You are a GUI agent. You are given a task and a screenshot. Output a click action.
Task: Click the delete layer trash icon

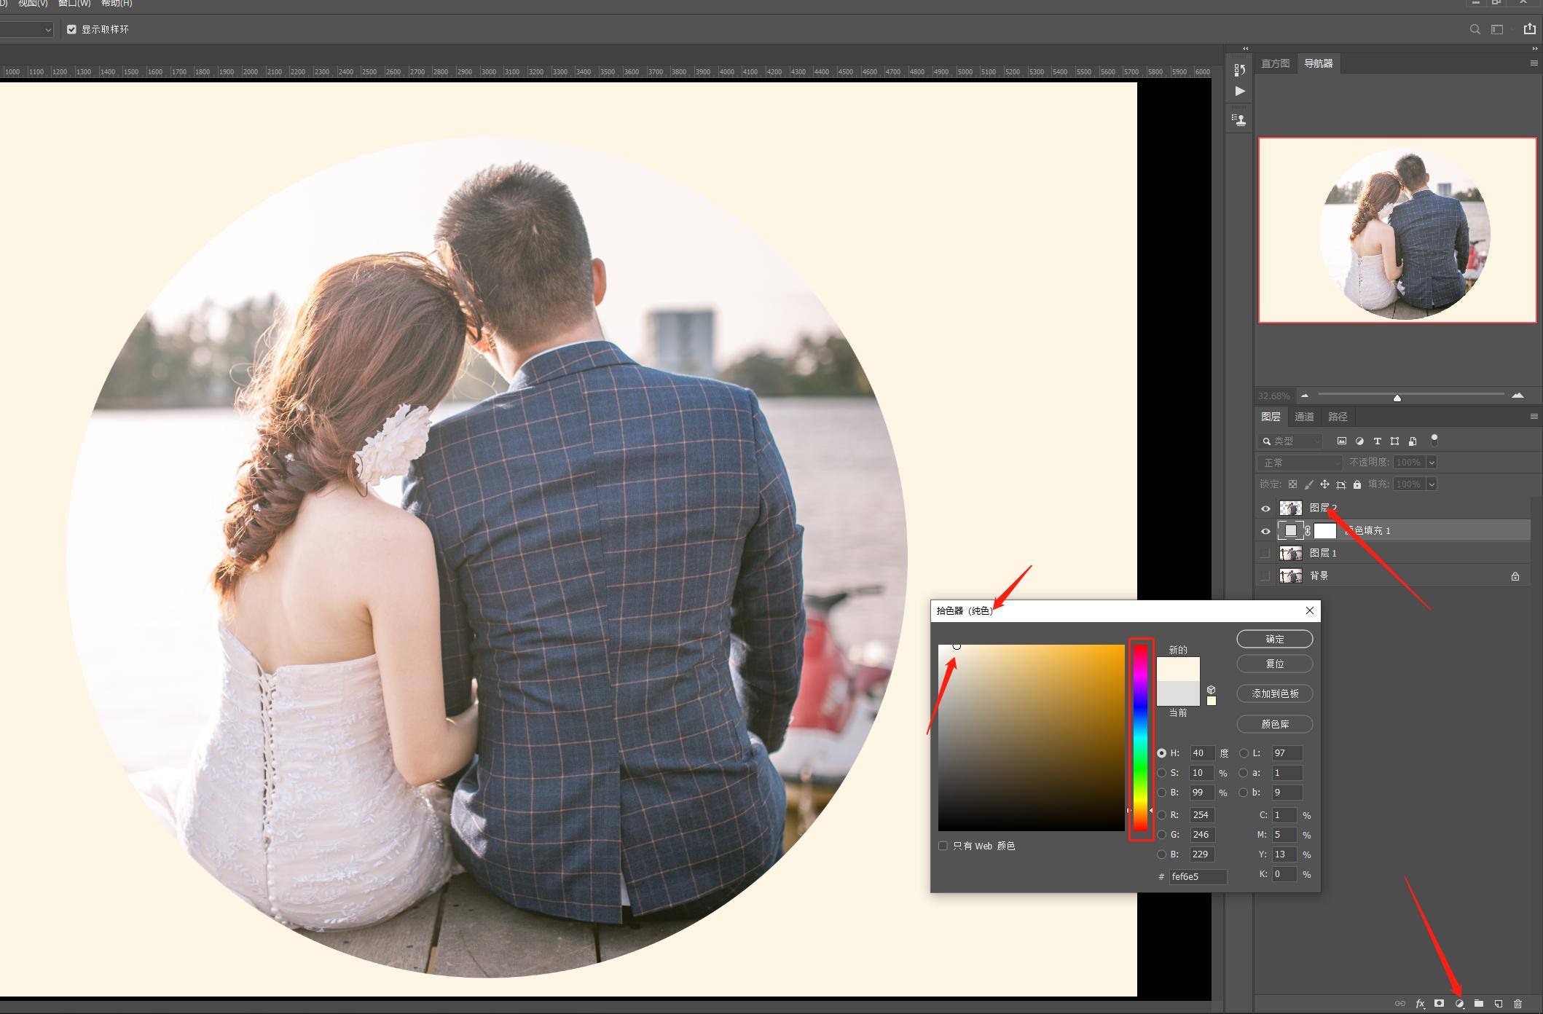1518,1004
